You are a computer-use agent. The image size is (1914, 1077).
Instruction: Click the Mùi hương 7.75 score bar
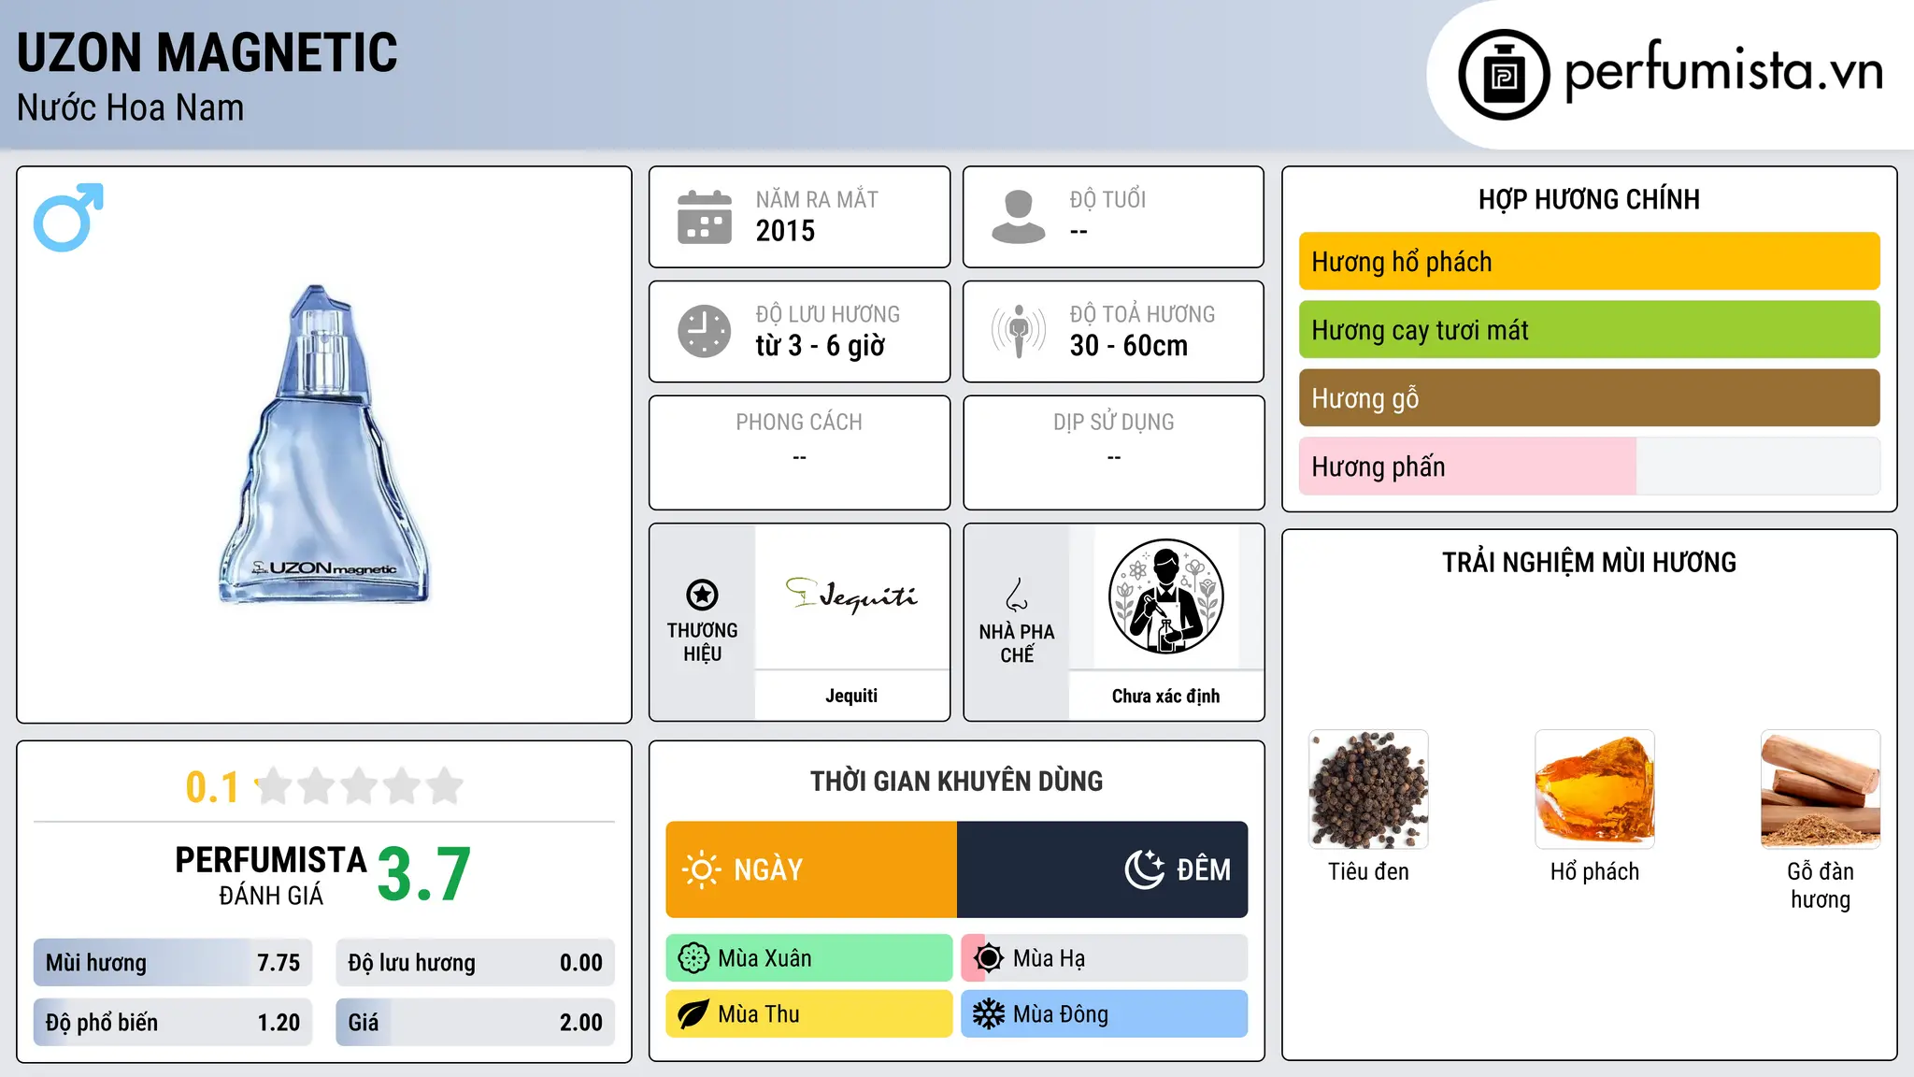[173, 963]
